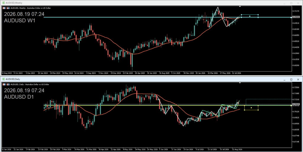Click the '14 May 2026' date on Daily axis

[x=140, y=149]
